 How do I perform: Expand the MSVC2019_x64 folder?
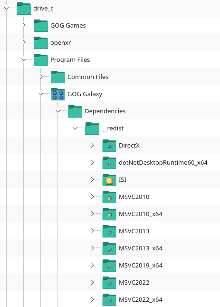coord(92,265)
